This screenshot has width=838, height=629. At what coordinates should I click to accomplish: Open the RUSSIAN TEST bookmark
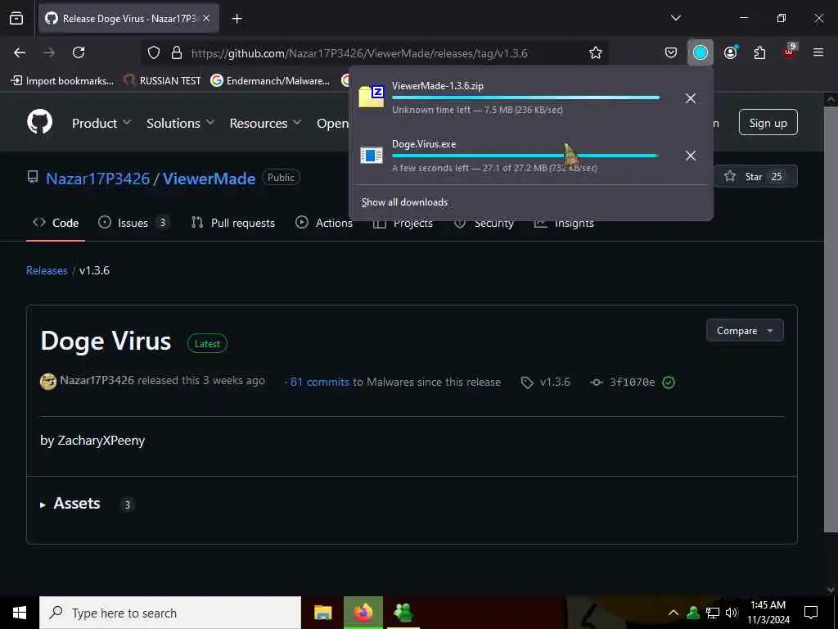pos(162,81)
